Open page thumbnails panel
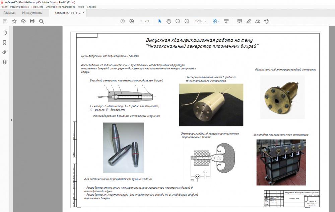 coord(5,33)
